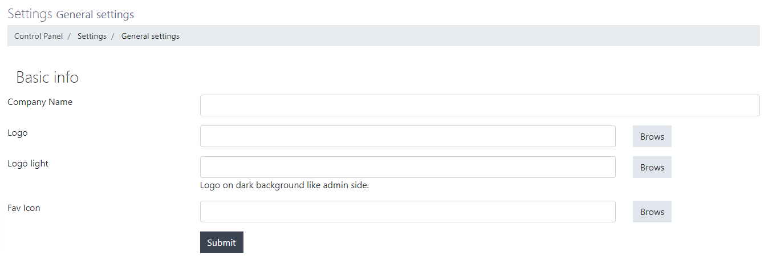Click the Logo light label text

click(x=28, y=164)
